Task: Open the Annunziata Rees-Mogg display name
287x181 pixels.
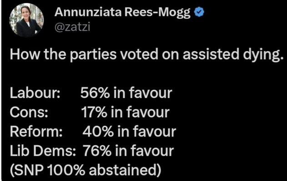Action: [x=122, y=13]
